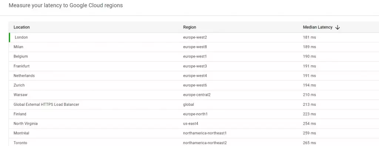Click the europe-west2 region cell
Image resolution: width=379 pixels, height=146 pixels.
point(195,37)
